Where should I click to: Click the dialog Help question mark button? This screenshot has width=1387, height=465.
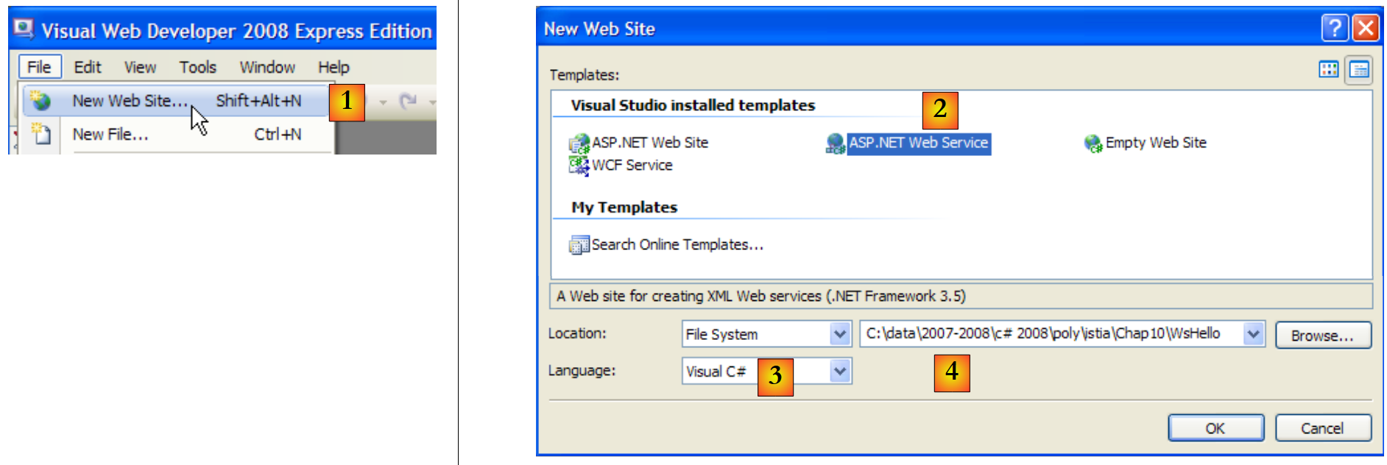(1335, 28)
